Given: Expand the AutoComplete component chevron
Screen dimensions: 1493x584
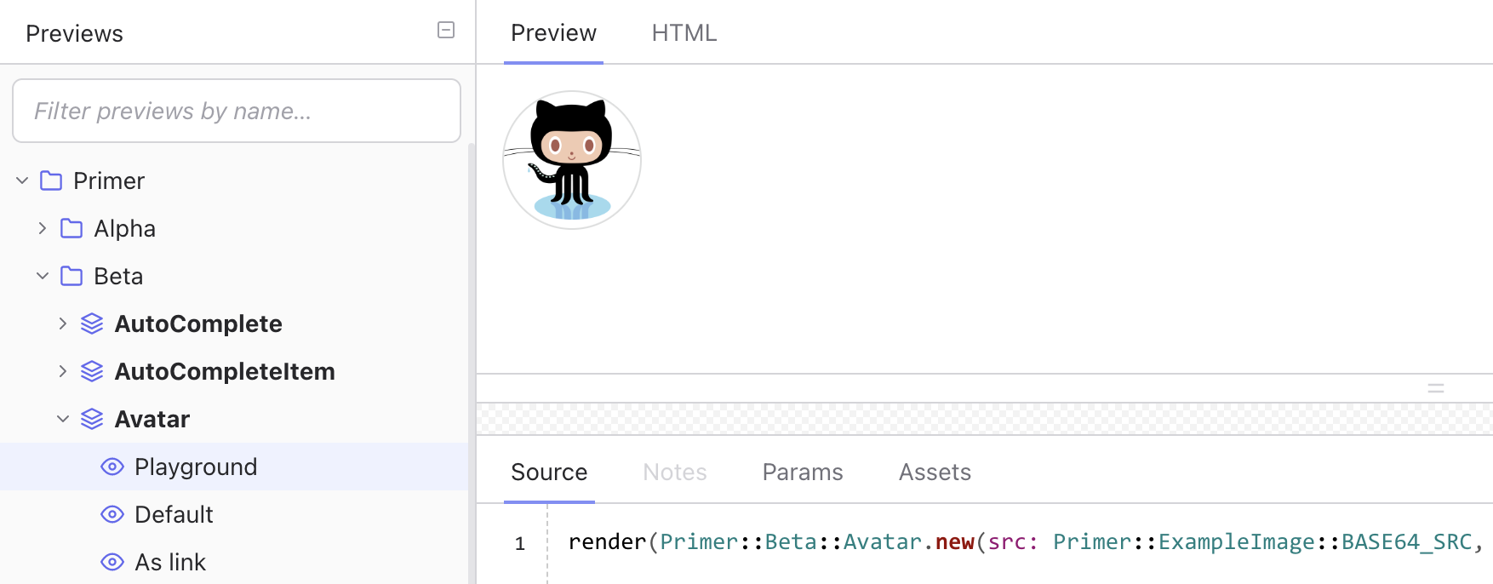Looking at the screenshot, I should [63, 323].
